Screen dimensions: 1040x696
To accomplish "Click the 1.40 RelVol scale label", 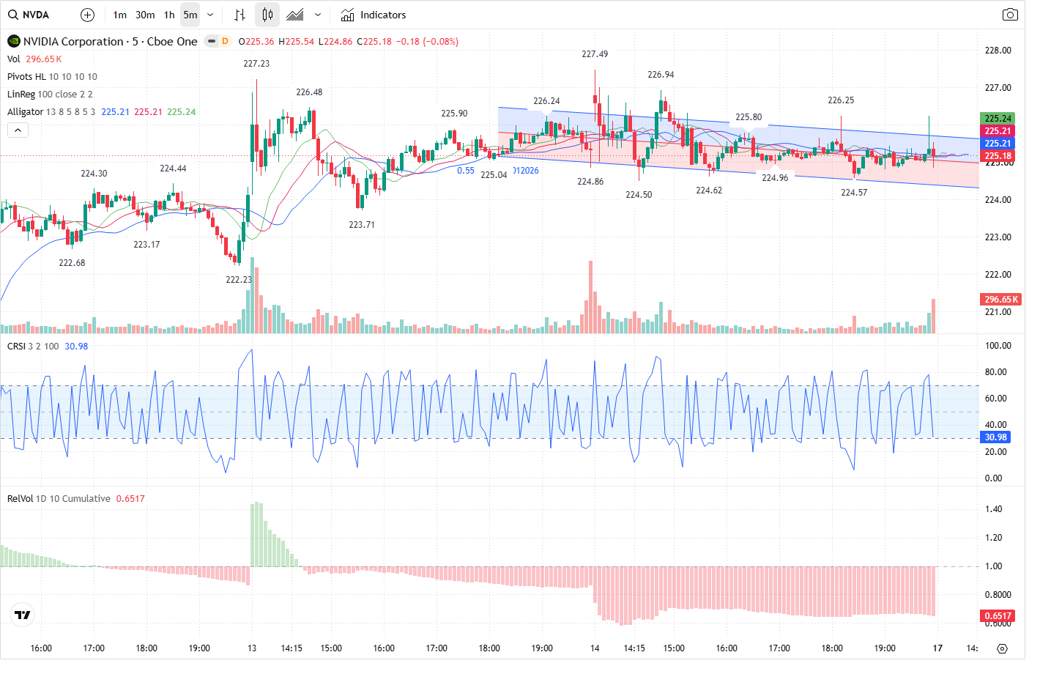I will (993, 509).
